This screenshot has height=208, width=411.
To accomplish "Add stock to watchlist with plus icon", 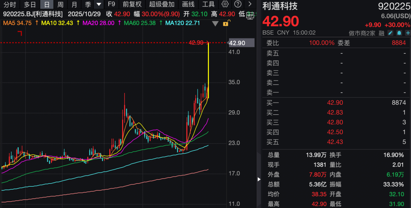I will click(x=408, y=33).
